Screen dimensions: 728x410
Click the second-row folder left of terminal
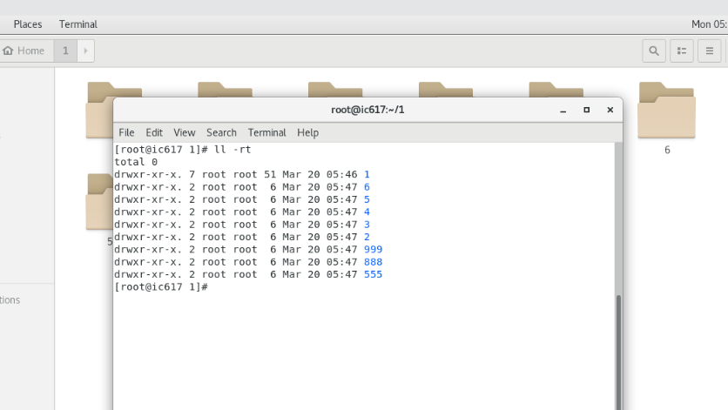99,202
